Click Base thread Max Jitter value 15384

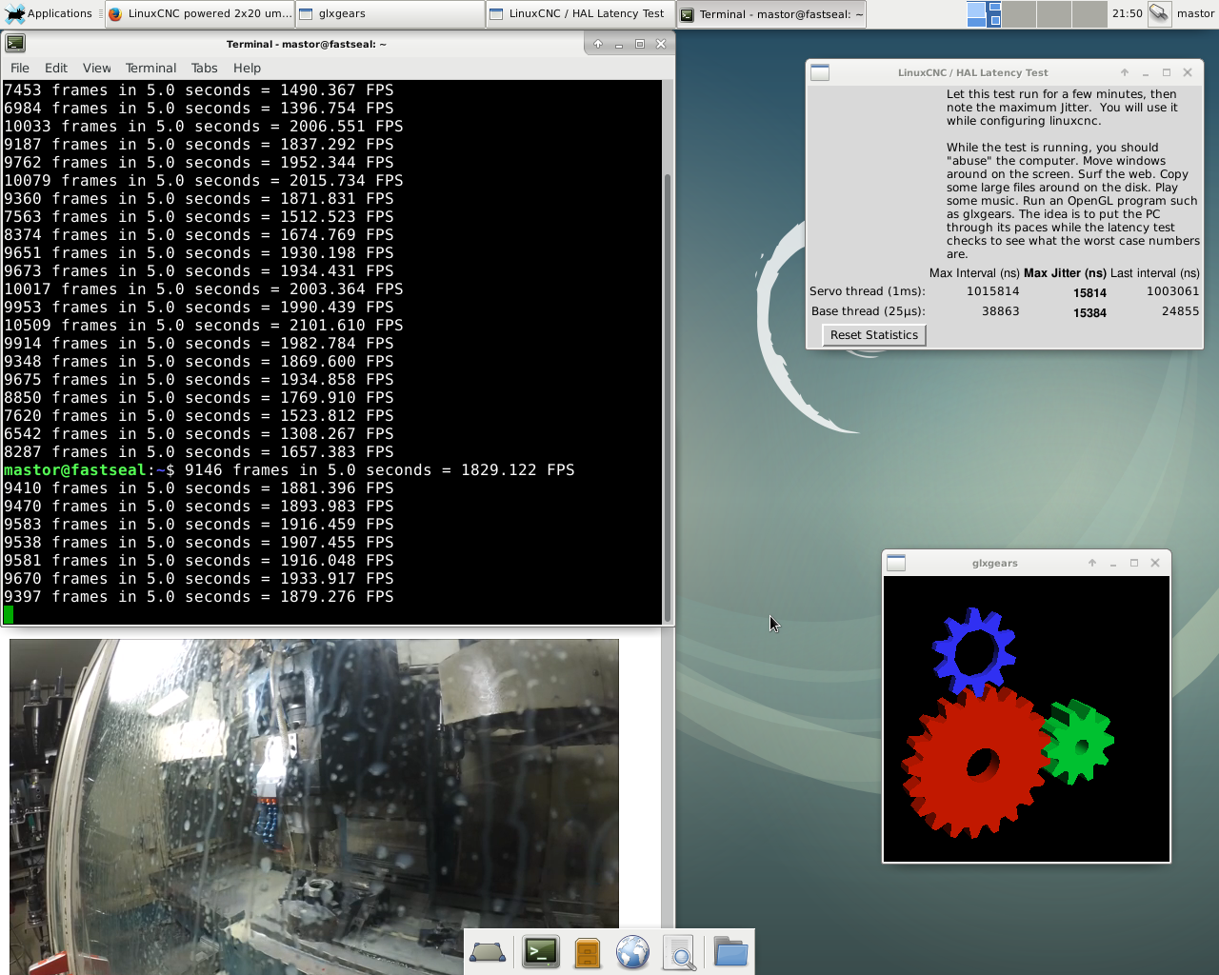tap(1089, 312)
